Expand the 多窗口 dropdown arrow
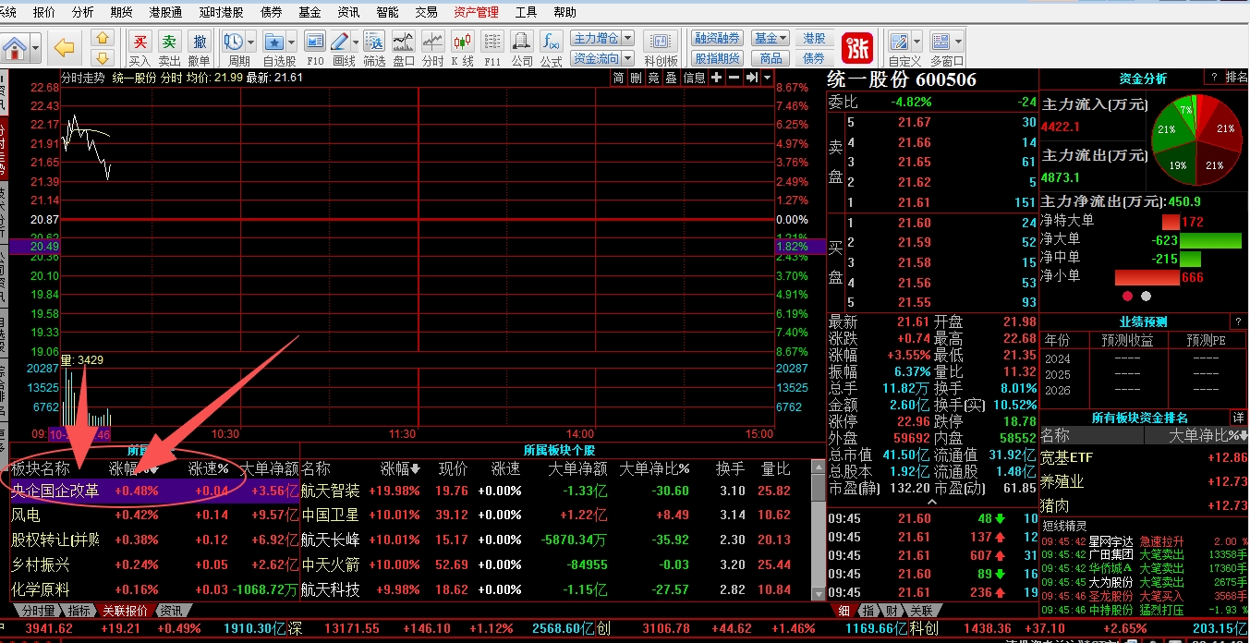 coord(957,42)
